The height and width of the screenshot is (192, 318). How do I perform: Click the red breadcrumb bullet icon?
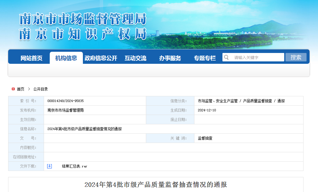(13, 89)
